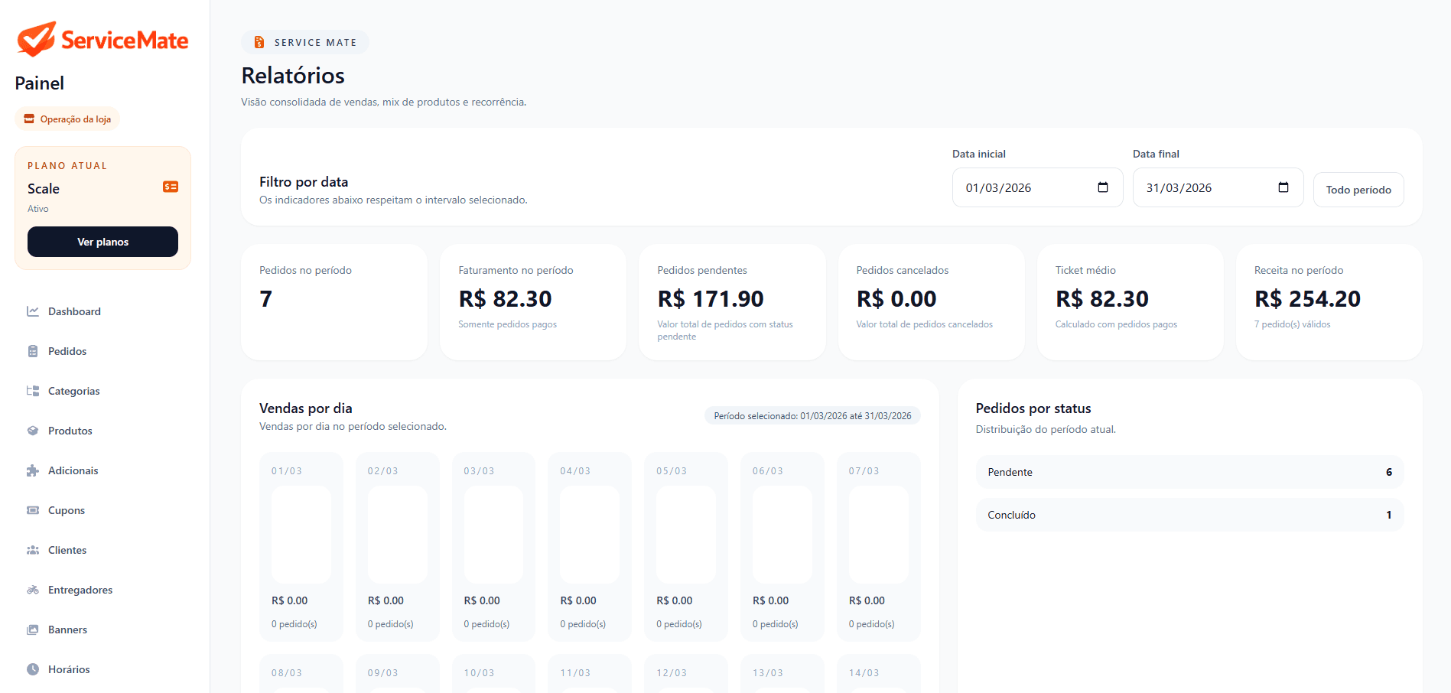Click the Produtos box icon
Screen dimensions: 1451x693
(x=33, y=431)
